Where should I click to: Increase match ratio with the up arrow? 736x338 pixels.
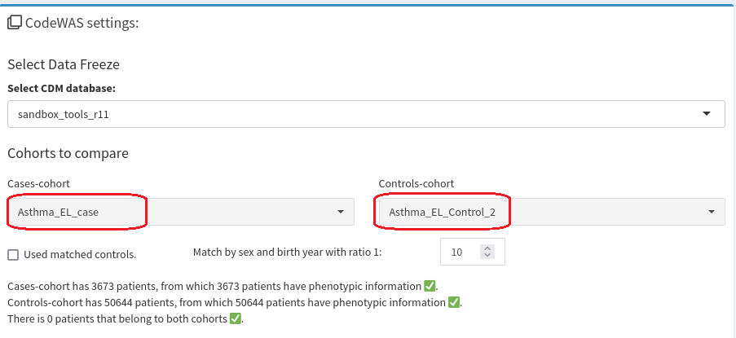coord(487,249)
